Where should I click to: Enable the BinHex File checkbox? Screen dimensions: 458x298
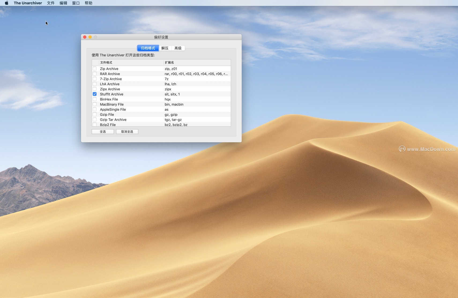click(95, 99)
